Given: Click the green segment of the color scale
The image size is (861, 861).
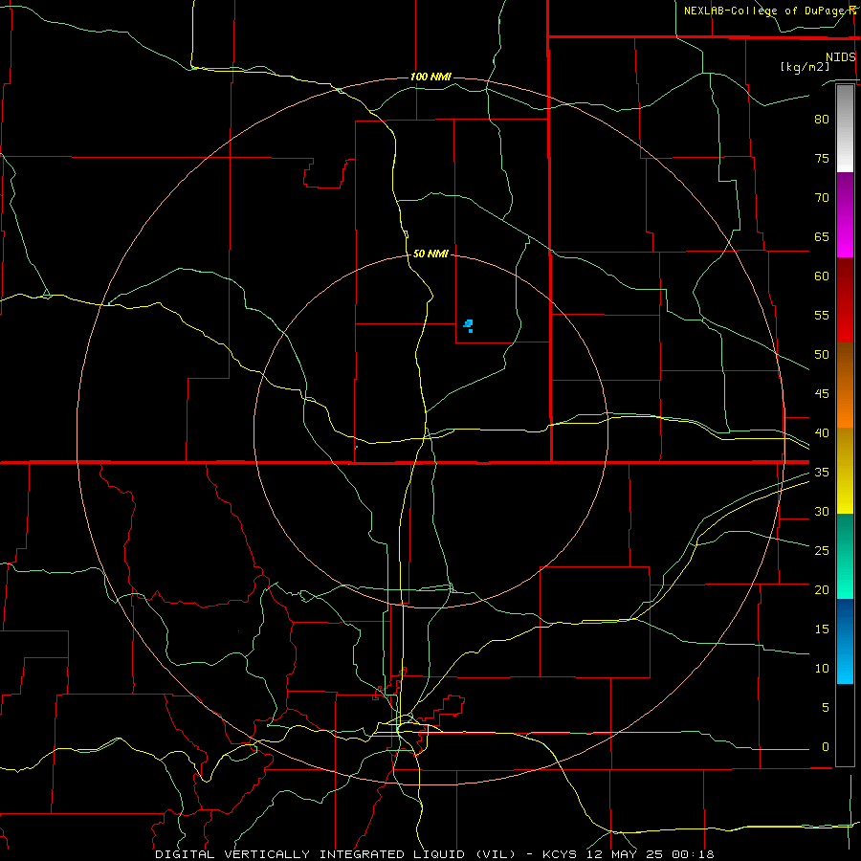Looking at the screenshot, I should (x=845, y=556).
